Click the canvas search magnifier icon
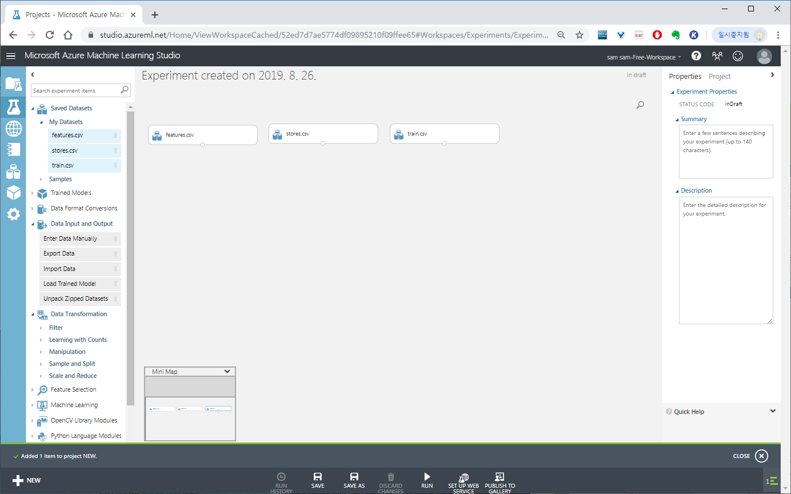Screen dimensions: 791x494 tap(640, 105)
